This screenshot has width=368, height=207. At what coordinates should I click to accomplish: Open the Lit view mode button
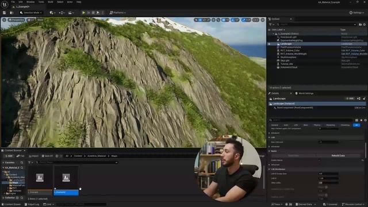click(x=30, y=20)
